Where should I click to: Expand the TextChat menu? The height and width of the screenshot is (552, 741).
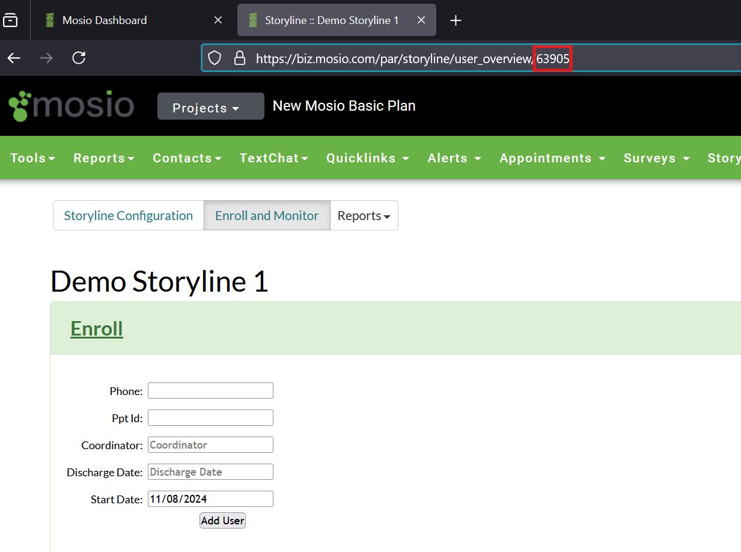click(273, 158)
